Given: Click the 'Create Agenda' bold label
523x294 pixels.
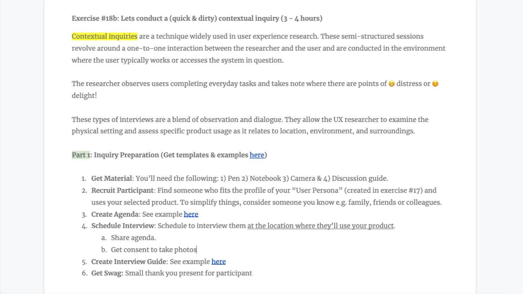Looking at the screenshot, I should point(115,214).
